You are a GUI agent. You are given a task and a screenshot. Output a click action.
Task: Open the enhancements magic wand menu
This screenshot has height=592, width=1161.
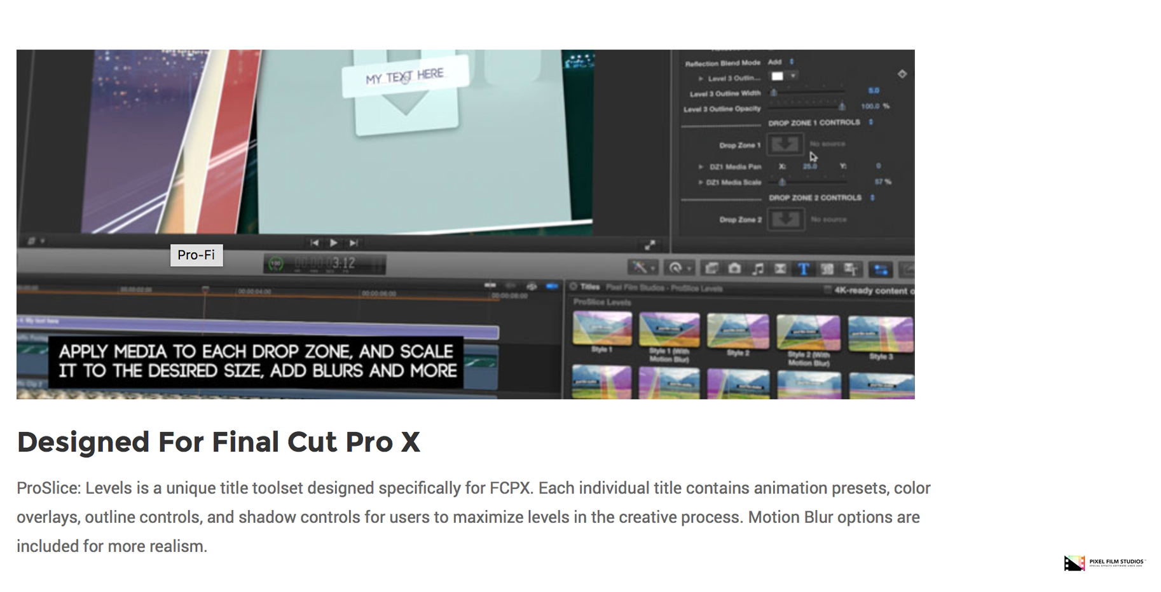[642, 268]
